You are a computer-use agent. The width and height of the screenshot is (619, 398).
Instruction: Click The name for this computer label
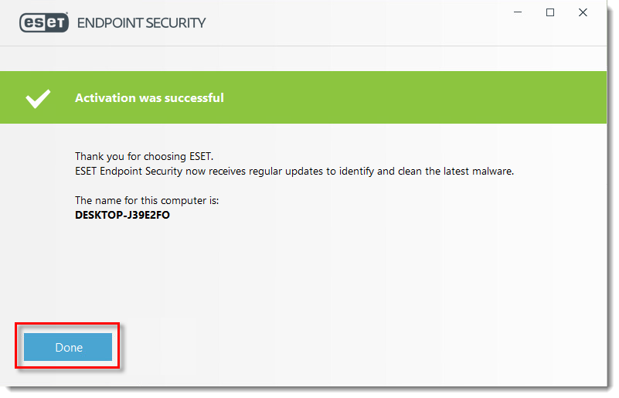pyautogui.click(x=148, y=202)
